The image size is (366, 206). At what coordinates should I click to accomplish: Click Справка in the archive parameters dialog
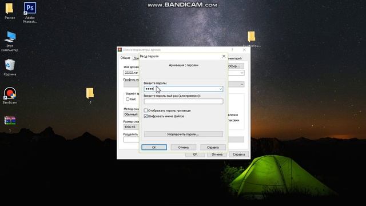pos(238,154)
